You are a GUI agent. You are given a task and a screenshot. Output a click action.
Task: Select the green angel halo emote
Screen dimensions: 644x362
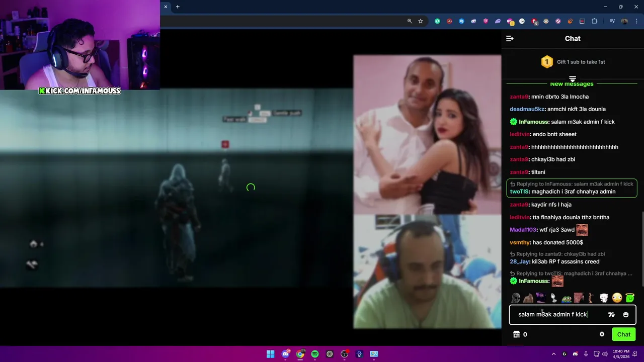point(630,298)
